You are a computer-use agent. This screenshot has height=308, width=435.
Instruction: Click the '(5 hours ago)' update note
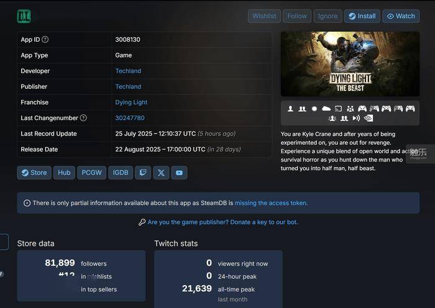click(217, 134)
